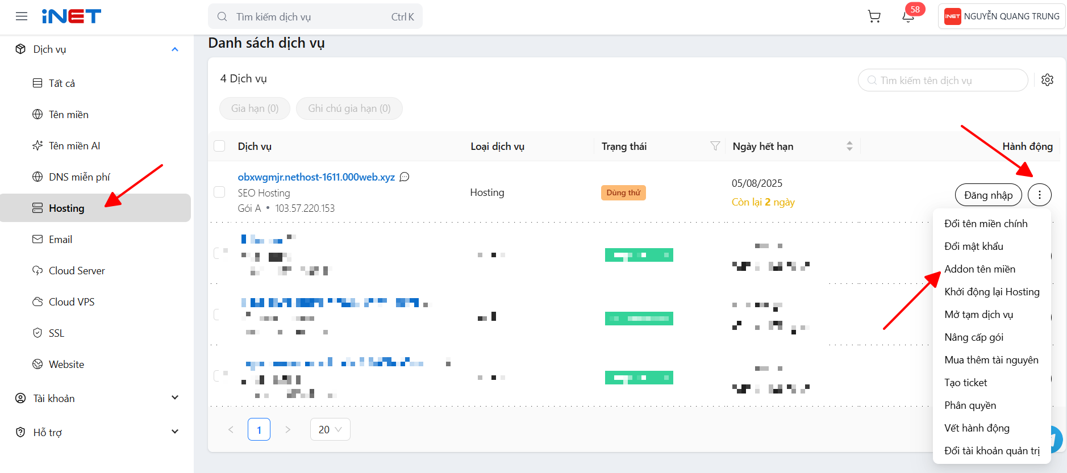Viewport: 1067px width, 473px height.
Task: Click the Trạng thái filter icon
Action: (715, 146)
